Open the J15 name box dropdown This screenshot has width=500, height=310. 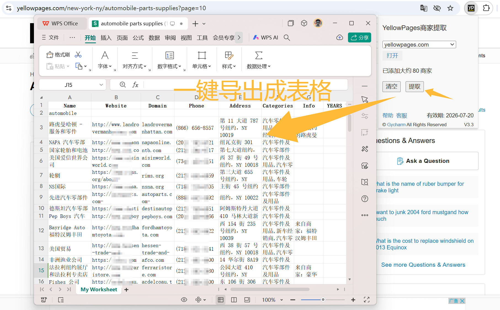pyautogui.click(x=101, y=85)
